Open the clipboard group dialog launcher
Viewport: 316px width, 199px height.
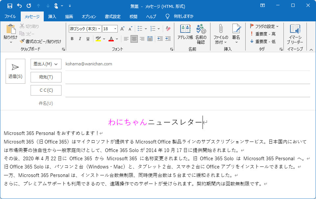[63, 49]
